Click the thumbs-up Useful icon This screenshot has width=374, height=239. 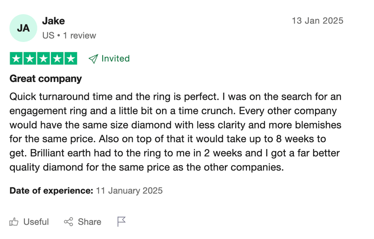tap(14, 222)
